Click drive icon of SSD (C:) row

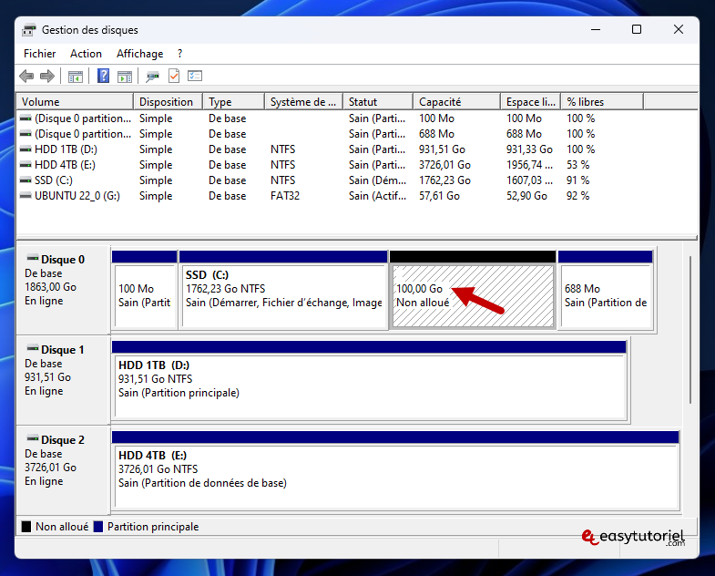(x=26, y=180)
